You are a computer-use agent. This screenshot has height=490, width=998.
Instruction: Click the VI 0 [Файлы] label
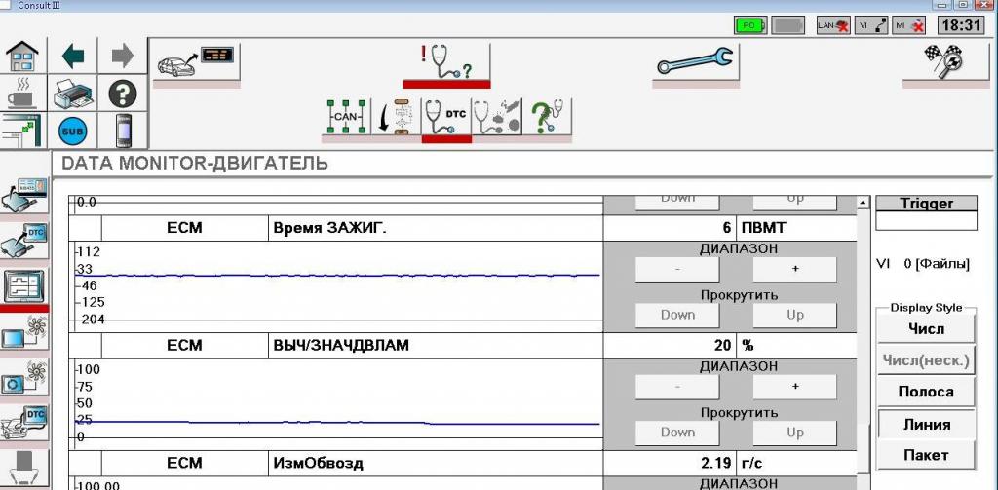[923, 263]
